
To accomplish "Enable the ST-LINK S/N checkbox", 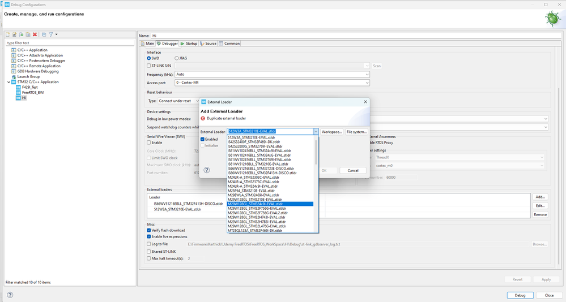I will (x=148, y=66).
